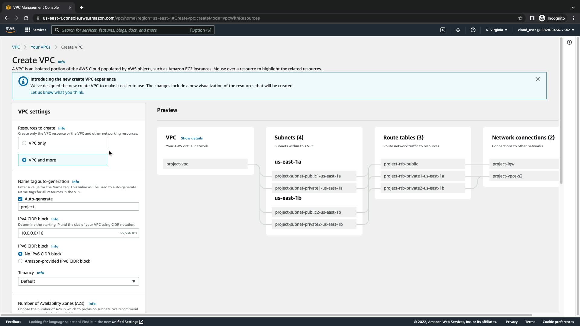The width and height of the screenshot is (580, 326).
Task: Expand the N. Virginia region selector
Action: pos(496,30)
